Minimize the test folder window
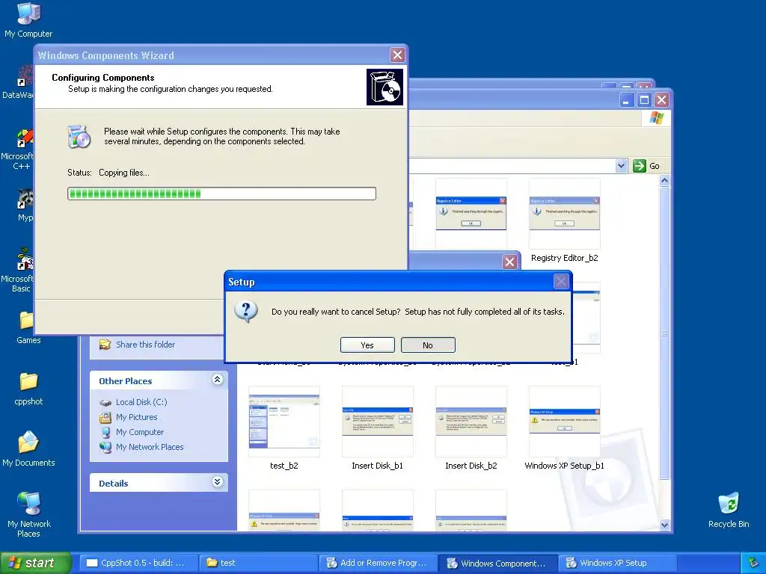Image resolution: width=766 pixels, height=574 pixels. click(628, 100)
